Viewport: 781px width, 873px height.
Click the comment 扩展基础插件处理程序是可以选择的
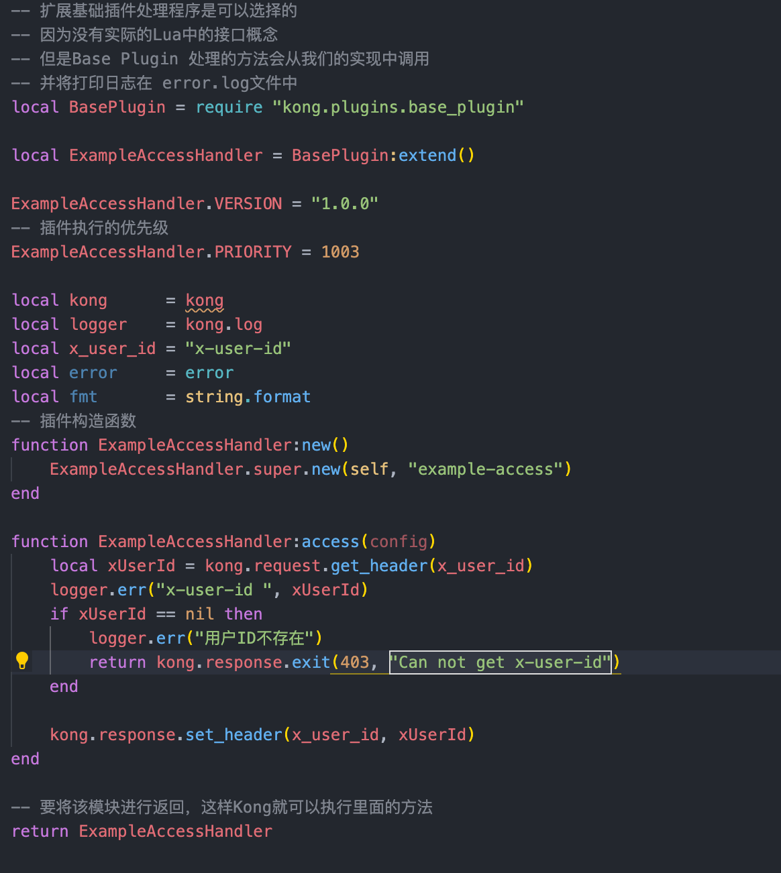[154, 11]
